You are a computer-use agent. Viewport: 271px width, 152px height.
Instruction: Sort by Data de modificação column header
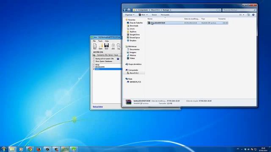tap(192, 19)
